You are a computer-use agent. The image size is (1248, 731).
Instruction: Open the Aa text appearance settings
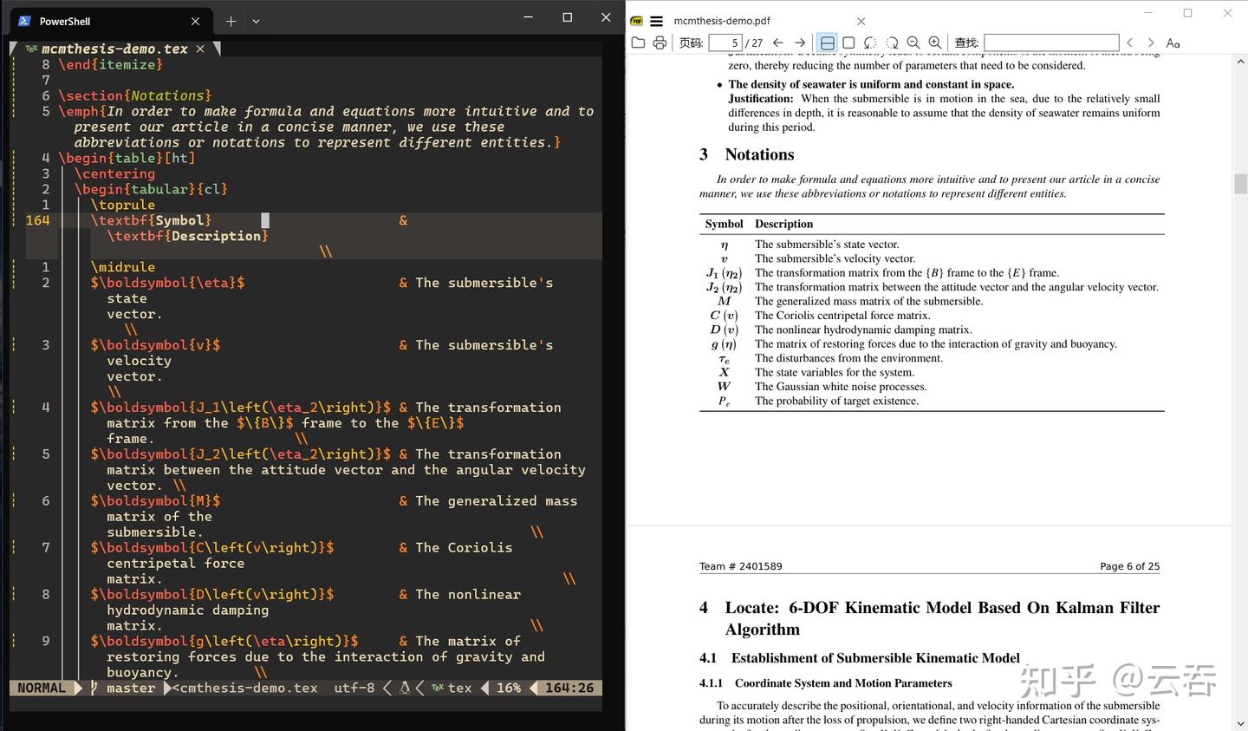(1173, 42)
